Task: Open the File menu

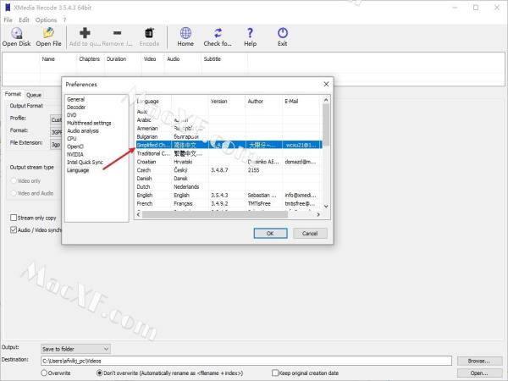Action: tap(8, 20)
